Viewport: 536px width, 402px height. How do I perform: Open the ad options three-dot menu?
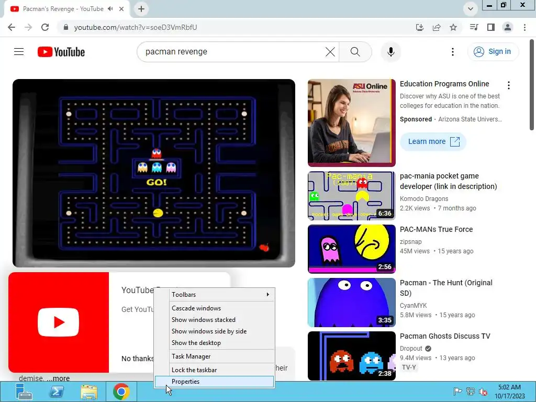point(509,85)
